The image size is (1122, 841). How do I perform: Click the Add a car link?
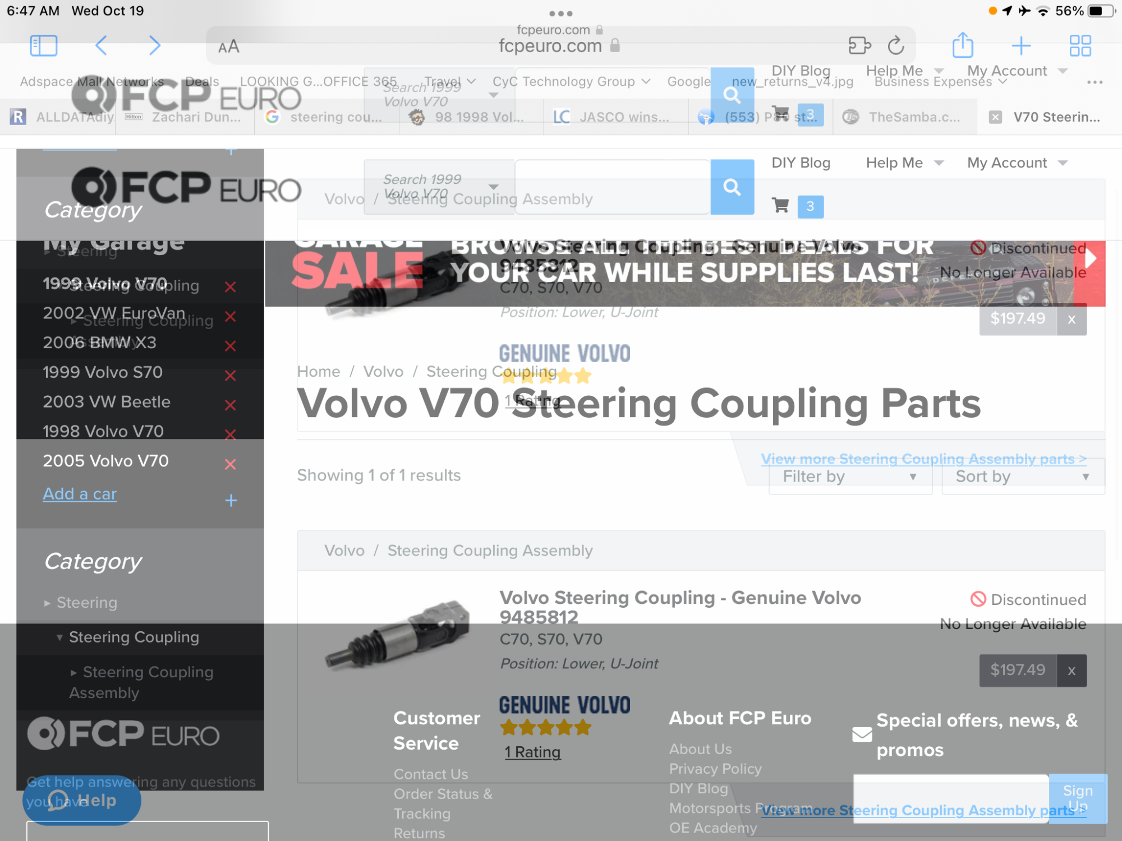tap(80, 494)
